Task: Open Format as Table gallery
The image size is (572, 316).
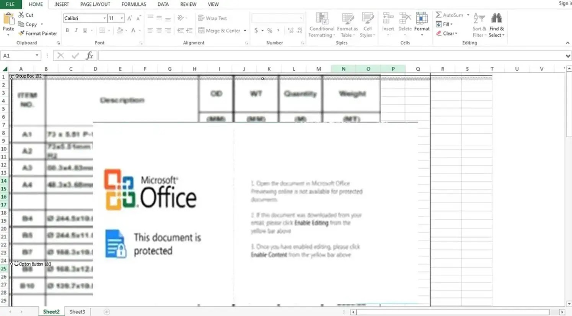Action: coord(347,25)
